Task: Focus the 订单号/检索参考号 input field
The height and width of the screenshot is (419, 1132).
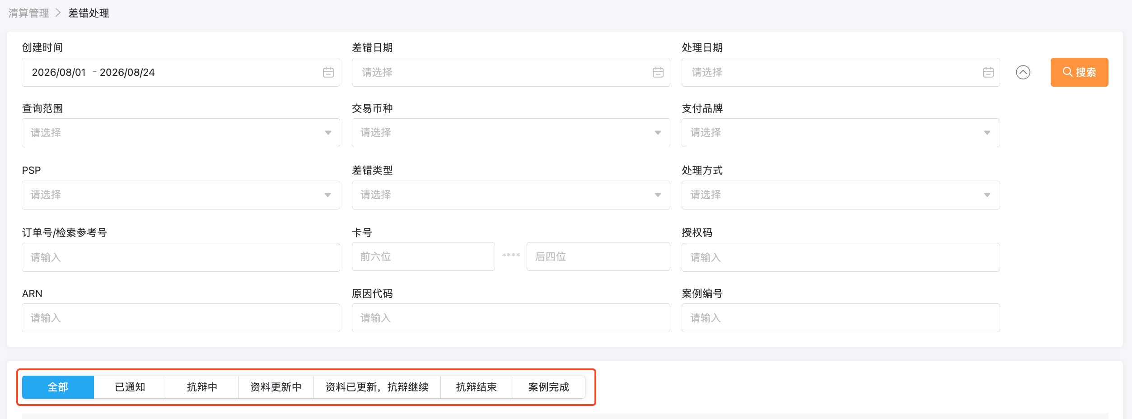Action: click(x=181, y=257)
